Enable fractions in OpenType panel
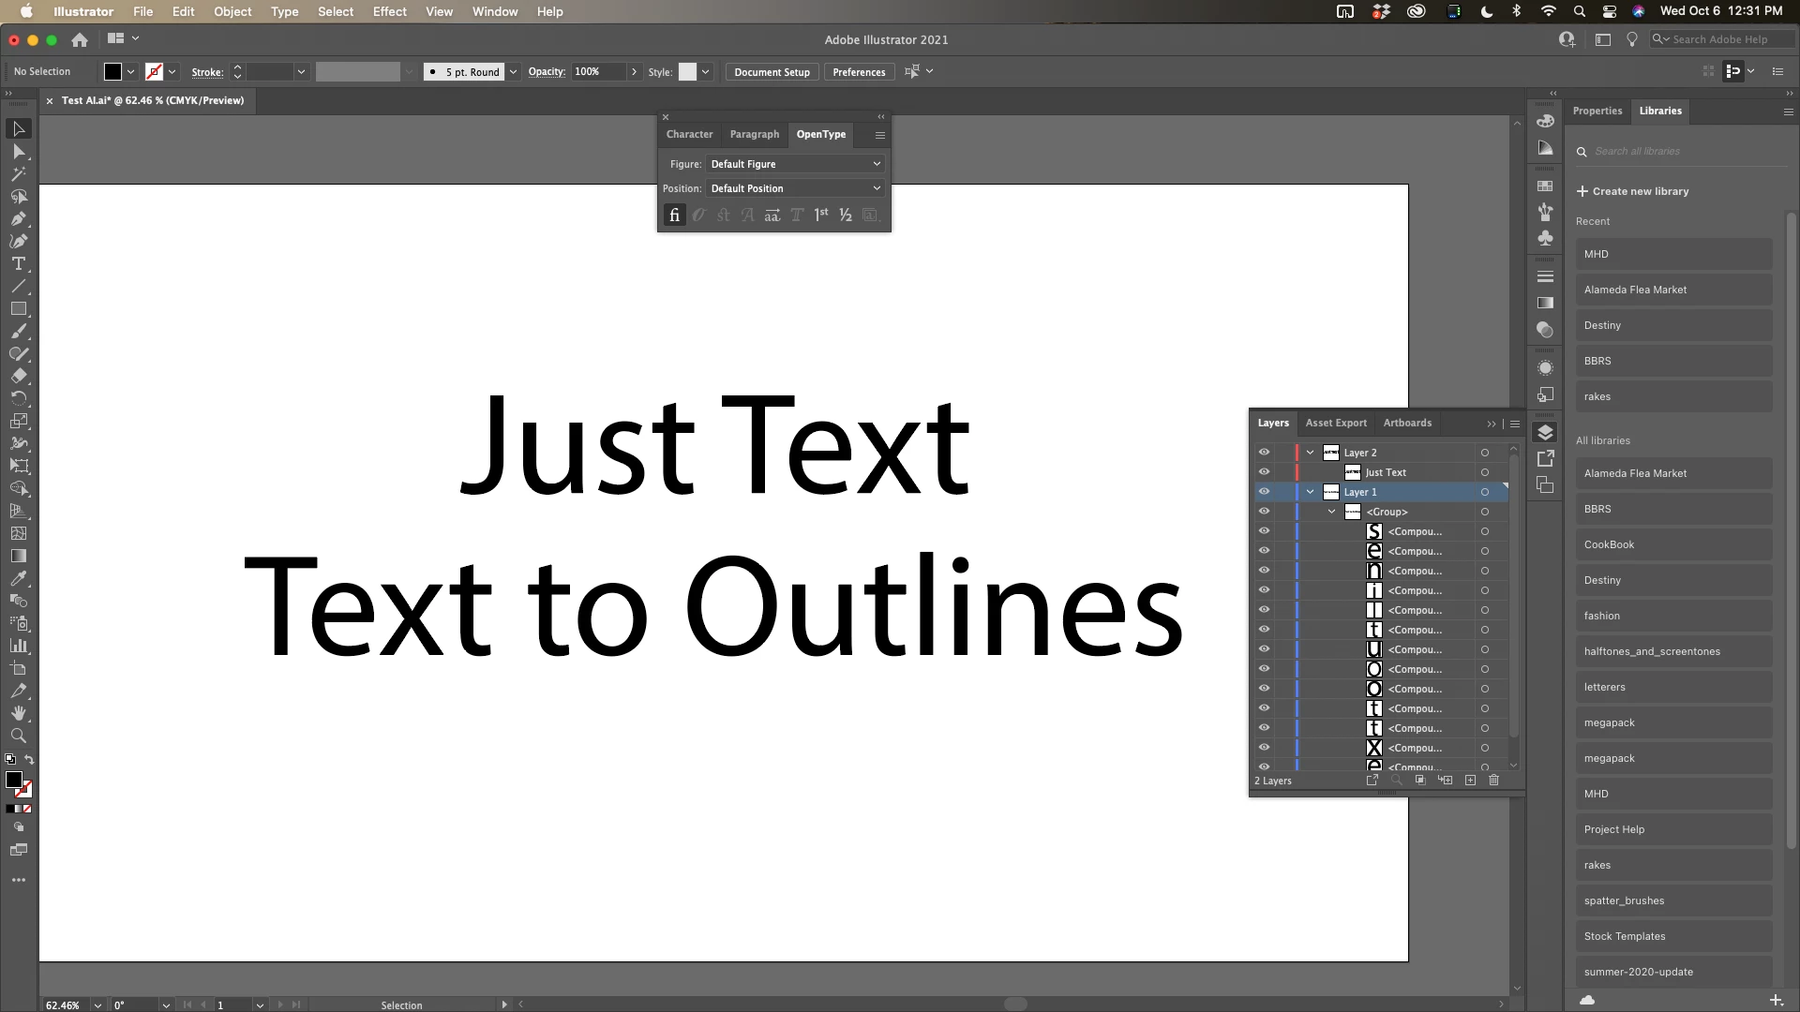 pyautogui.click(x=846, y=215)
